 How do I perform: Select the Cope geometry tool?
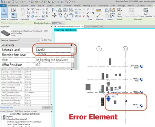(35, 9)
